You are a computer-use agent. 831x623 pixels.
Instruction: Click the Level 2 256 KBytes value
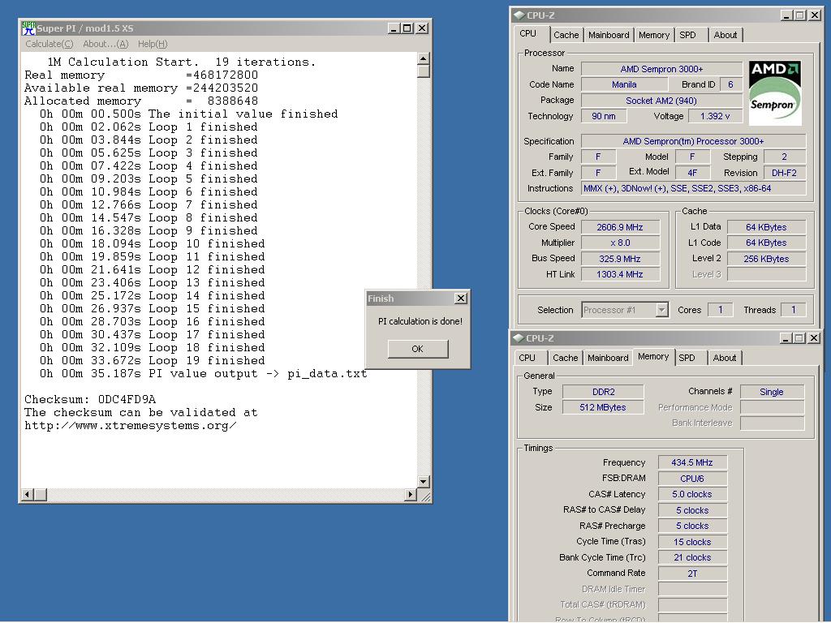click(766, 259)
